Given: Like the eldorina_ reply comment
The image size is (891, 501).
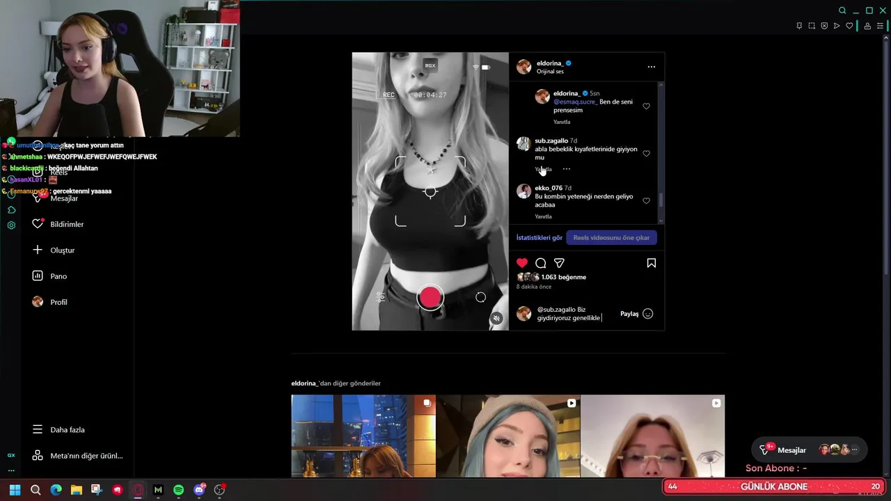Looking at the screenshot, I should pos(647,106).
